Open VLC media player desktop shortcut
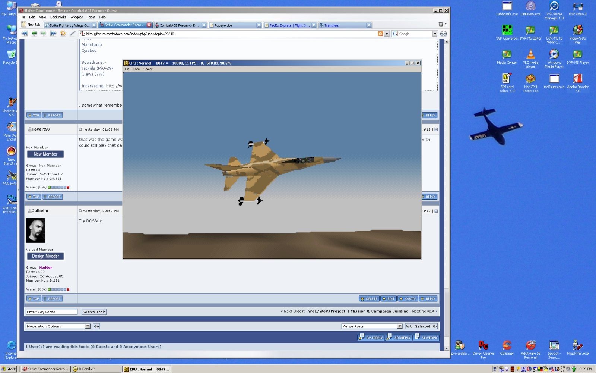596x373 pixels. tap(530, 59)
